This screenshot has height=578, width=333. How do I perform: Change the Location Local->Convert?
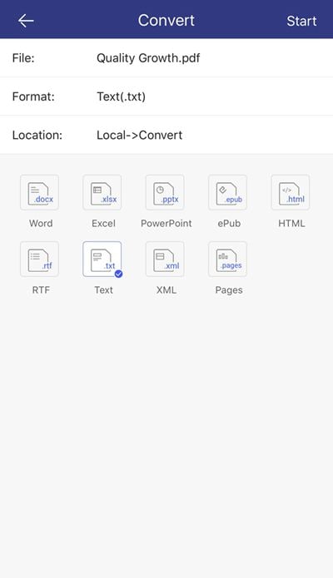coord(140,136)
